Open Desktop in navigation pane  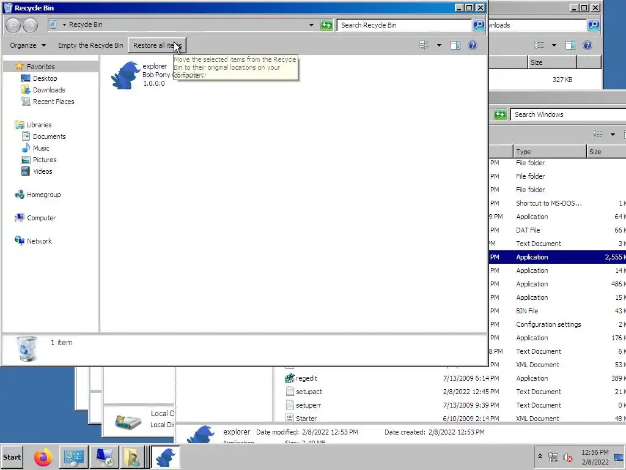point(45,78)
